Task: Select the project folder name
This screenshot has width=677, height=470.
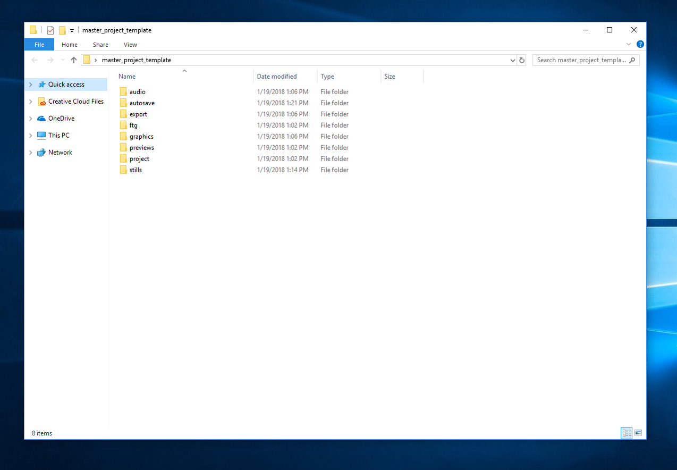Action: coord(140,159)
